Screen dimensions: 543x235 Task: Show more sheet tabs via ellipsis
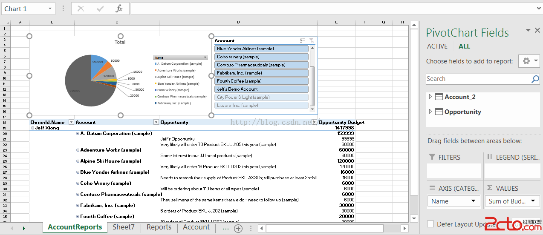click(x=226, y=228)
